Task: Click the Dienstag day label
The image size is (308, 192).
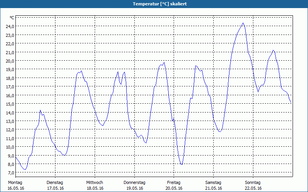Action: pos(55,183)
